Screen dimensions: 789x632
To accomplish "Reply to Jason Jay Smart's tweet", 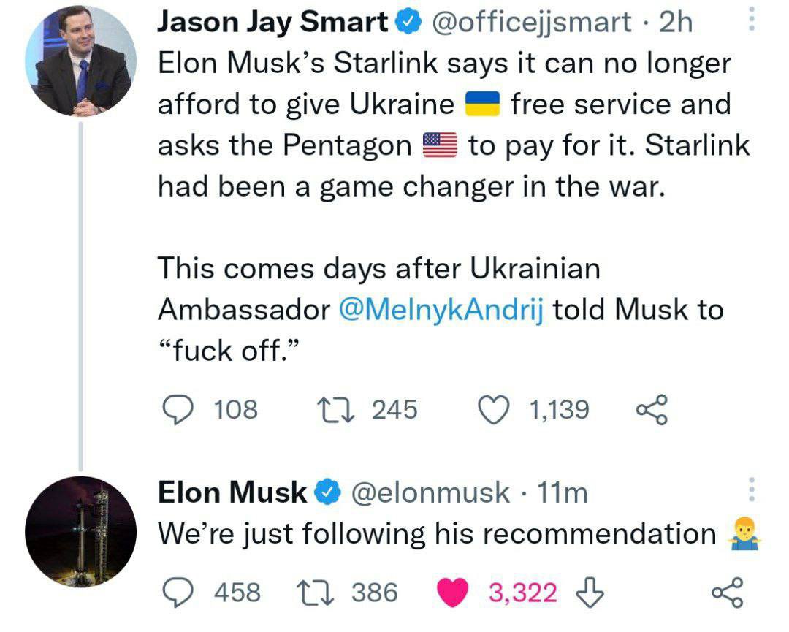I will click(x=178, y=410).
